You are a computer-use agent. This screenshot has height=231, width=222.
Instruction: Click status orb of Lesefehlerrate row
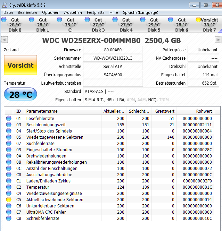point(9,118)
